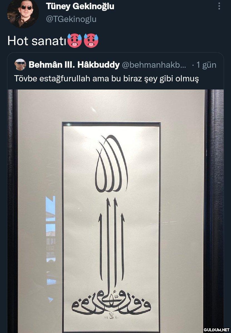Screen dimensions: 231x333
Task: Open Behmân III. Hâkbuddy's small avatar
Action: click(x=20, y=65)
